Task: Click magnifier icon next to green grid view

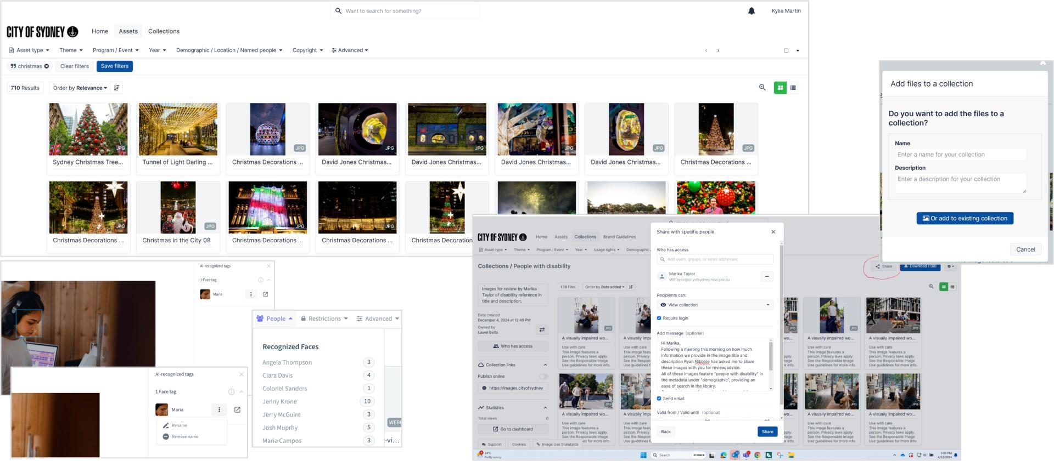Action: pos(762,88)
